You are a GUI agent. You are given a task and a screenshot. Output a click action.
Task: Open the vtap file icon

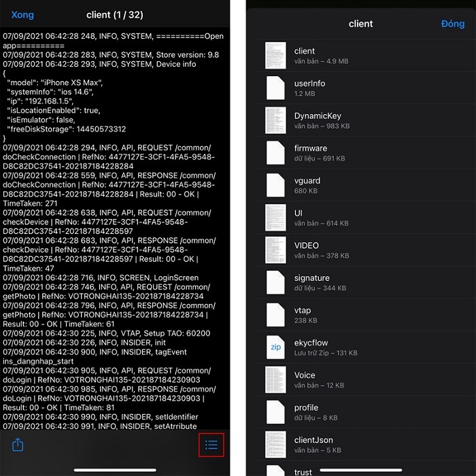pyautogui.click(x=275, y=315)
